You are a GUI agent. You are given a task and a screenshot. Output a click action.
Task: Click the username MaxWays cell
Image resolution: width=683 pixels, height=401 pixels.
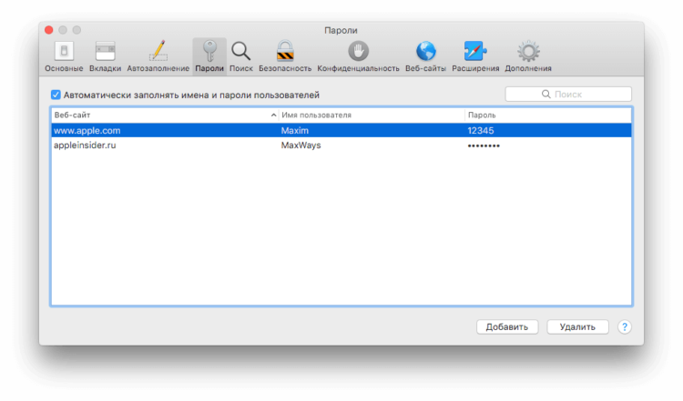coord(301,145)
